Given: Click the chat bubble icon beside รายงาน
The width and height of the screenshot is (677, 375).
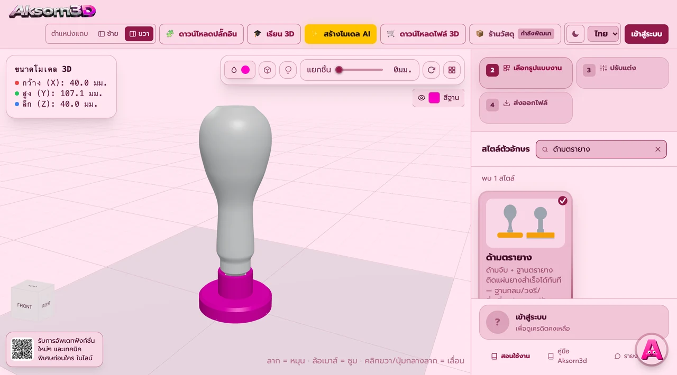Looking at the screenshot, I should coord(617,357).
